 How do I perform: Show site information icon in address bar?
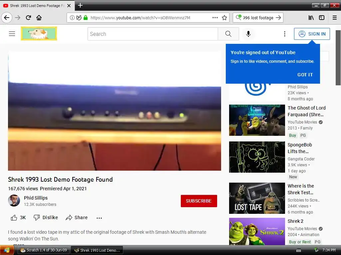(x=72, y=18)
